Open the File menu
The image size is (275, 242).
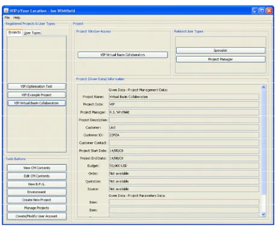[x=7, y=17]
